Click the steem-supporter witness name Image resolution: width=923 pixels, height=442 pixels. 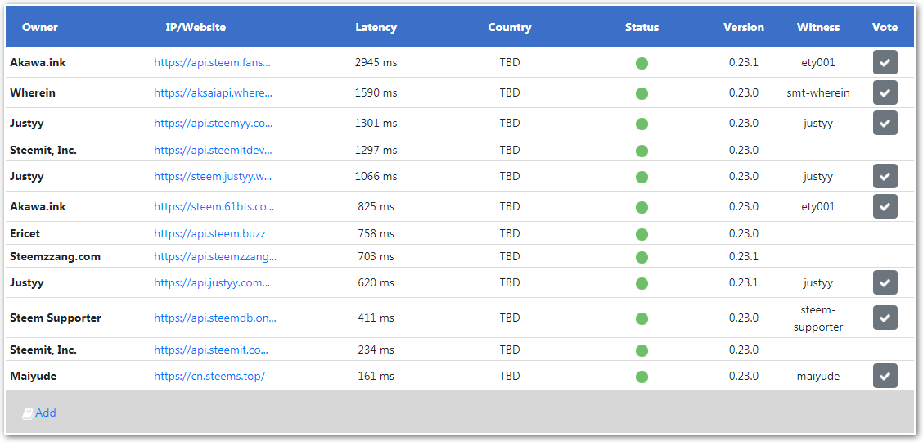(x=818, y=318)
